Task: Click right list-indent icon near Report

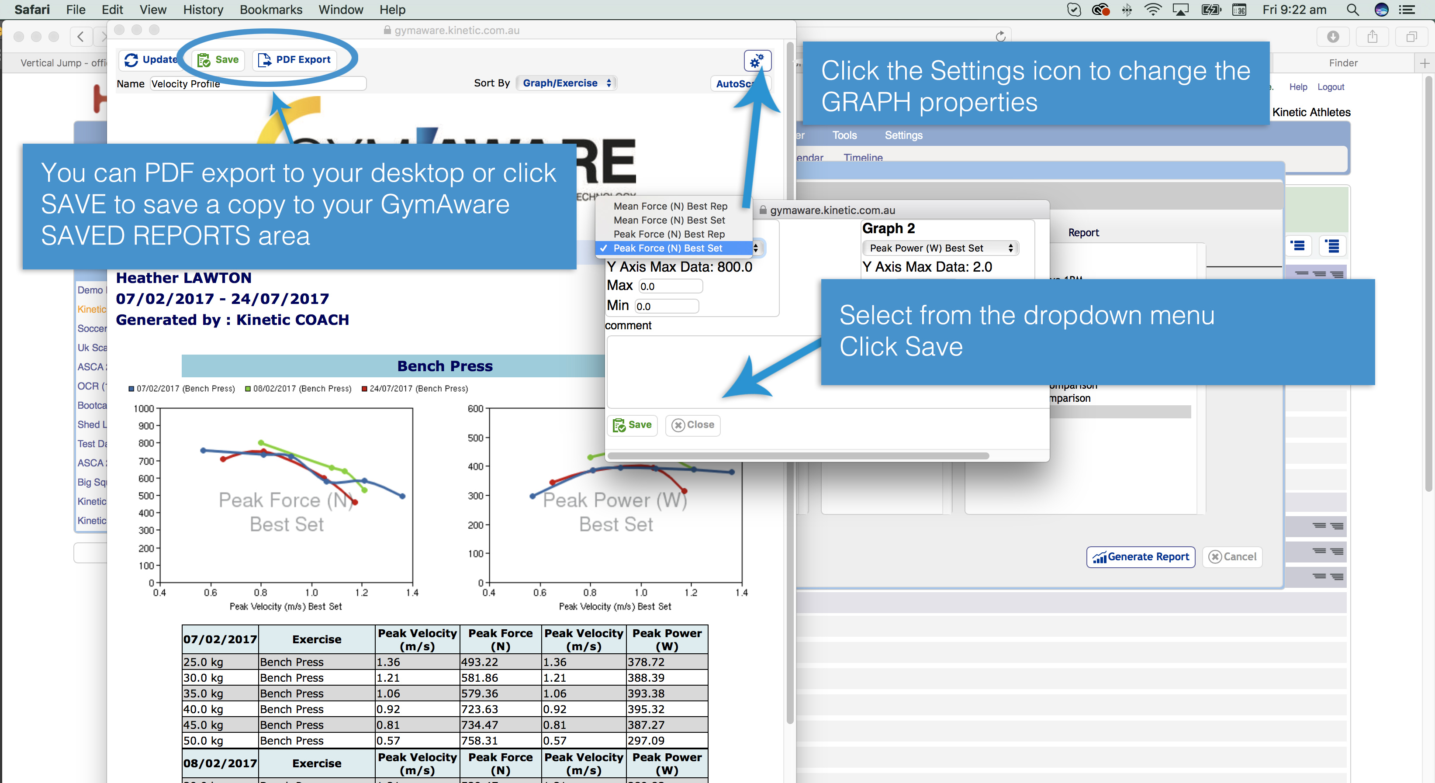Action: pyautogui.click(x=1332, y=245)
